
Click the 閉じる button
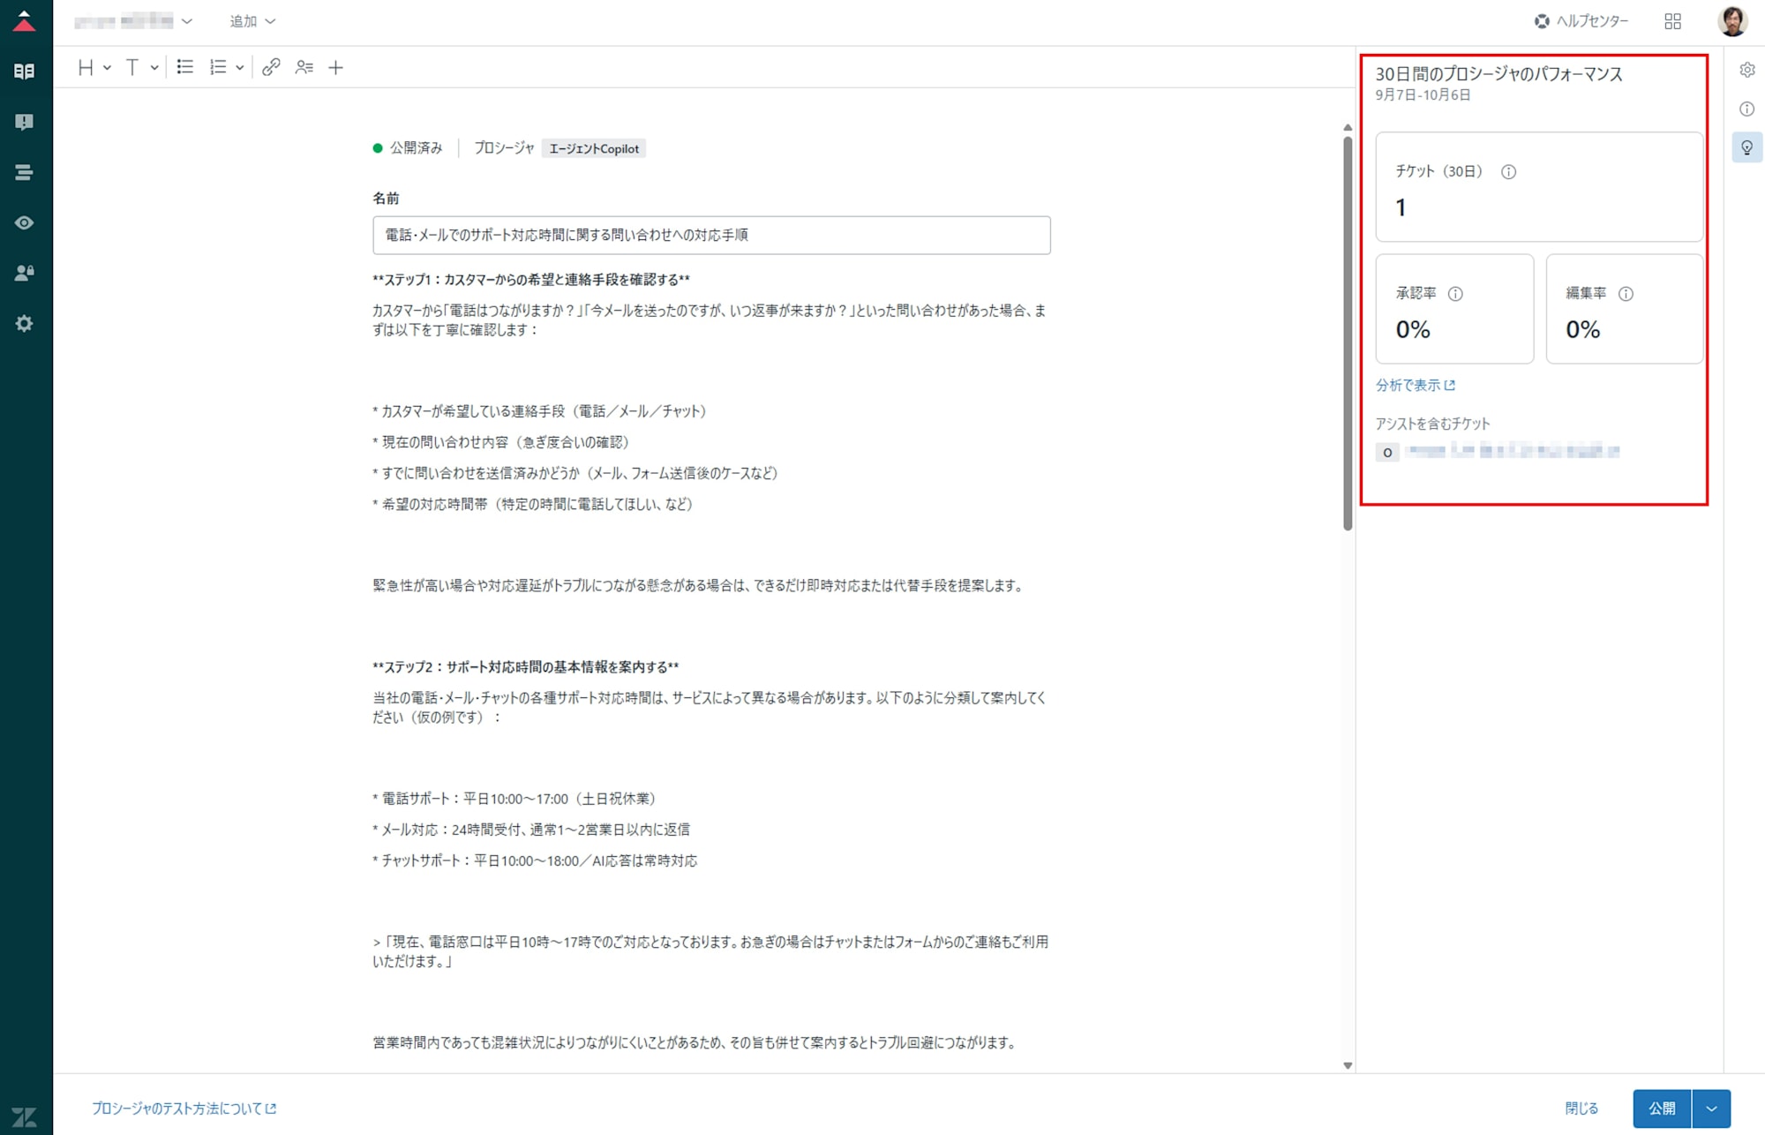(x=1581, y=1109)
